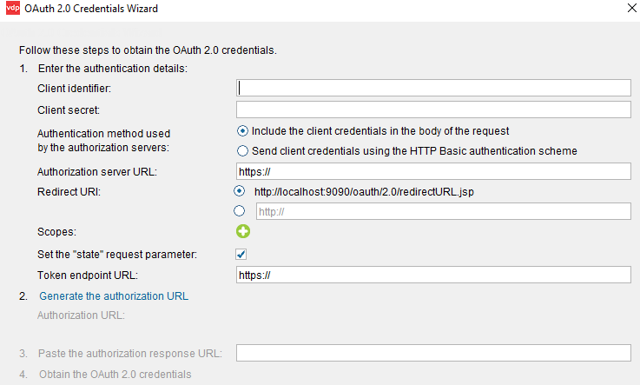Viewport: 640px width, 385px height.
Task: Click the authorization response URL paste field
Action: point(433,353)
